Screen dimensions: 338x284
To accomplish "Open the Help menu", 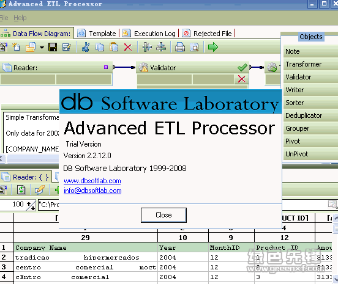I will [20, 18].
